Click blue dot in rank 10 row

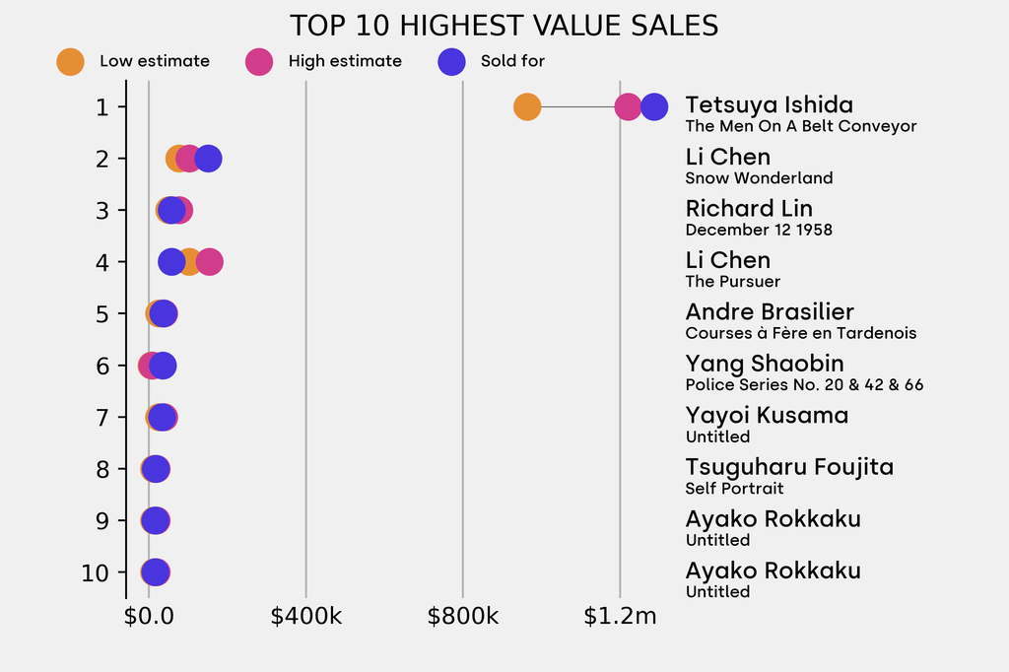pos(155,571)
